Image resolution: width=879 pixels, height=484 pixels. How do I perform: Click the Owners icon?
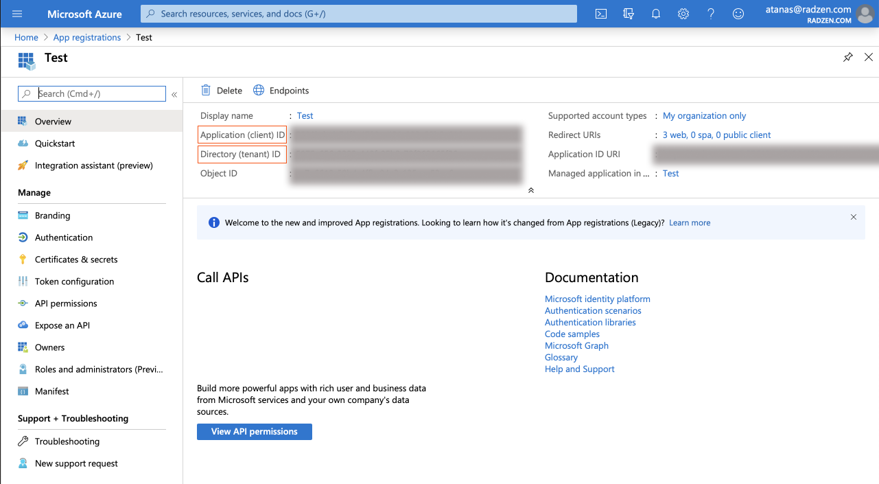click(x=23, y=347)
